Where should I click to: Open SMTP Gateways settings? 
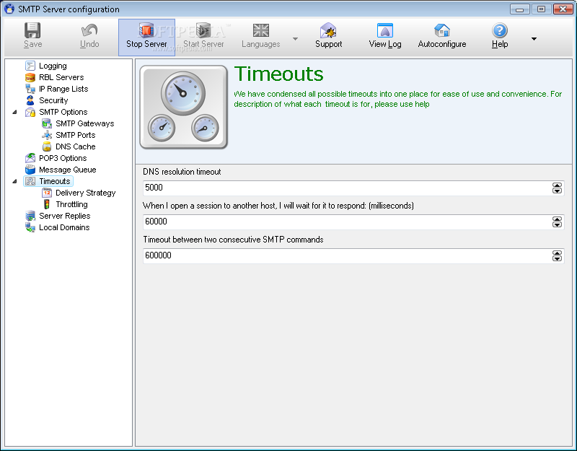click(85, 123)
